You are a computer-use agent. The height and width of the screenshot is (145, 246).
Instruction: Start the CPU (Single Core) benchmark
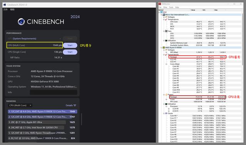point(70,52)
